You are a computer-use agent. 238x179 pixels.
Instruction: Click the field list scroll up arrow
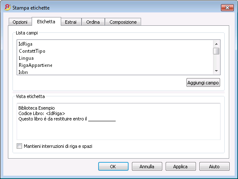tap(216, 44)
